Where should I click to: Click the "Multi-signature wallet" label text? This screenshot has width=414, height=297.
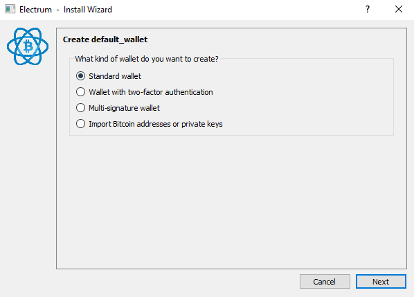(x=124, y=108)
